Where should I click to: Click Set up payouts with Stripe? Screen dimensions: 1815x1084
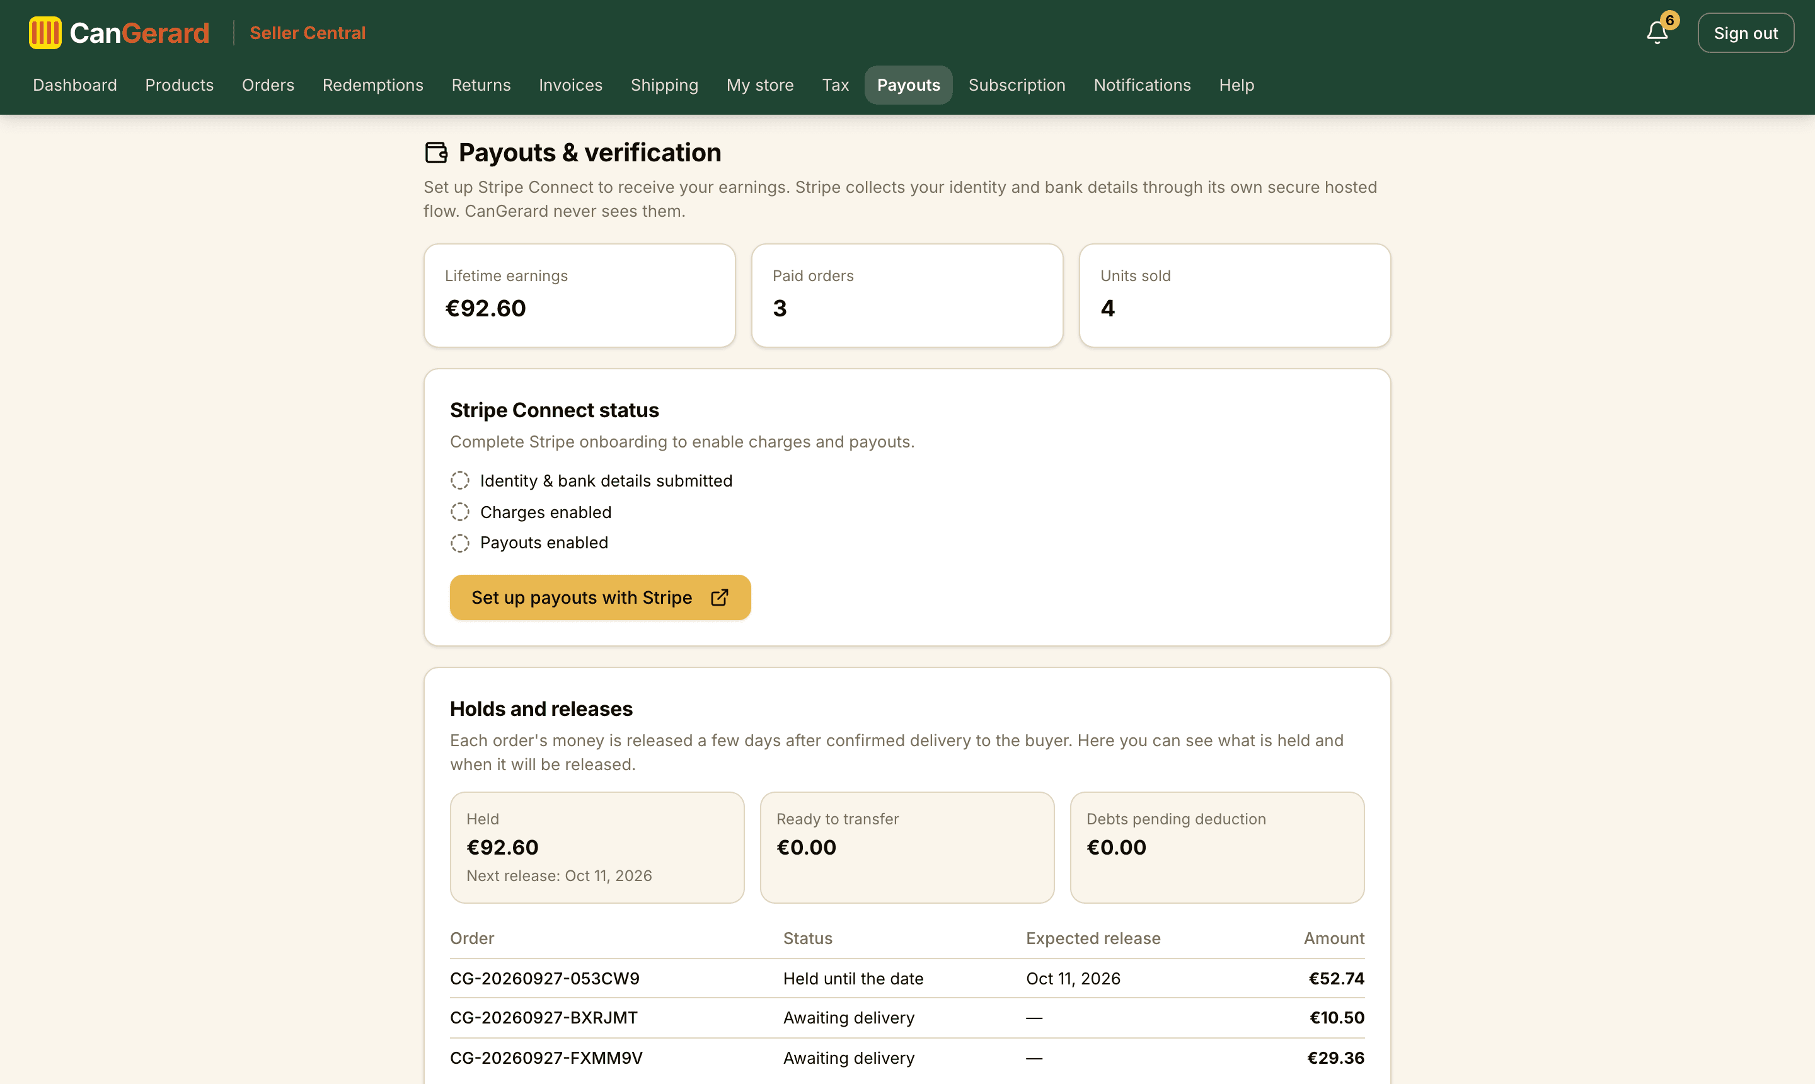(601, 597)
